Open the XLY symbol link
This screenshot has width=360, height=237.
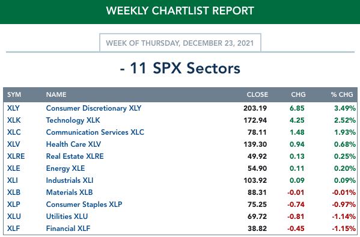(13, 108)
